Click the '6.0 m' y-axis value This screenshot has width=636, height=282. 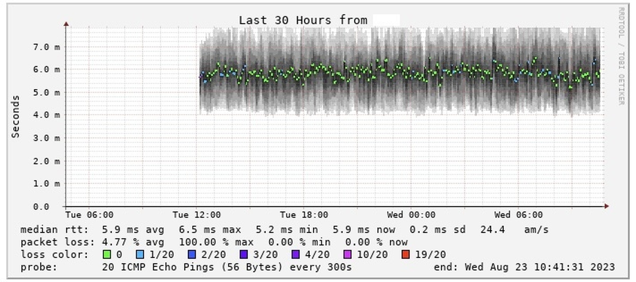47,69
